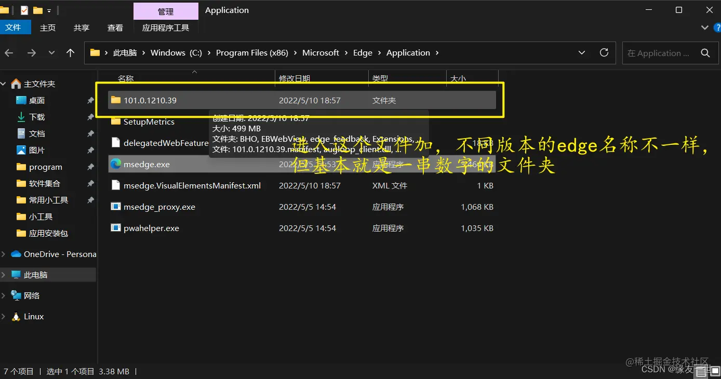Image resolution: width=721 pixels, height=379 pixels.
Task: Click properties icon in quick access toolbar
Action: 24,10
